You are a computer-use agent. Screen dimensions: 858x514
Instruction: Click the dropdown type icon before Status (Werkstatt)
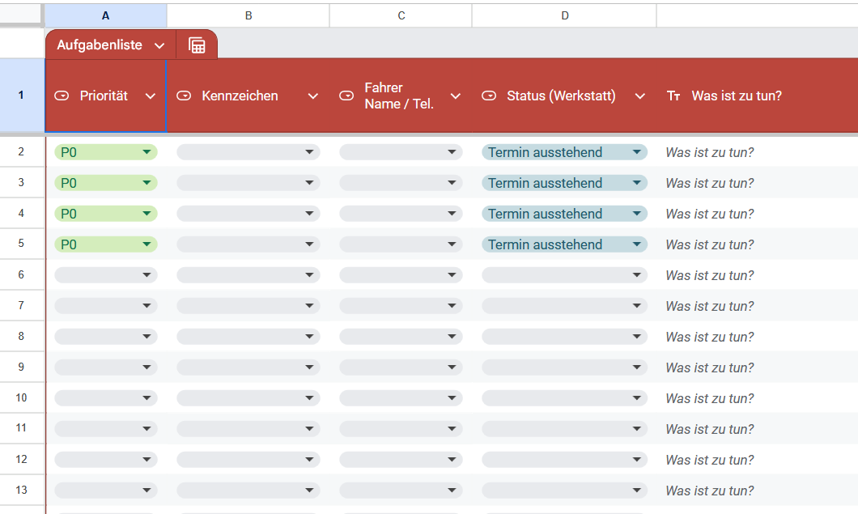coord(489,96)
